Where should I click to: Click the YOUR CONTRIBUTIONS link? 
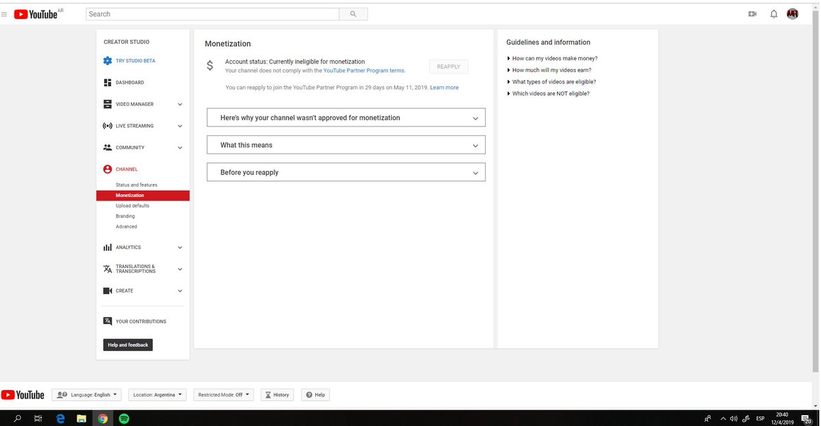141,321
